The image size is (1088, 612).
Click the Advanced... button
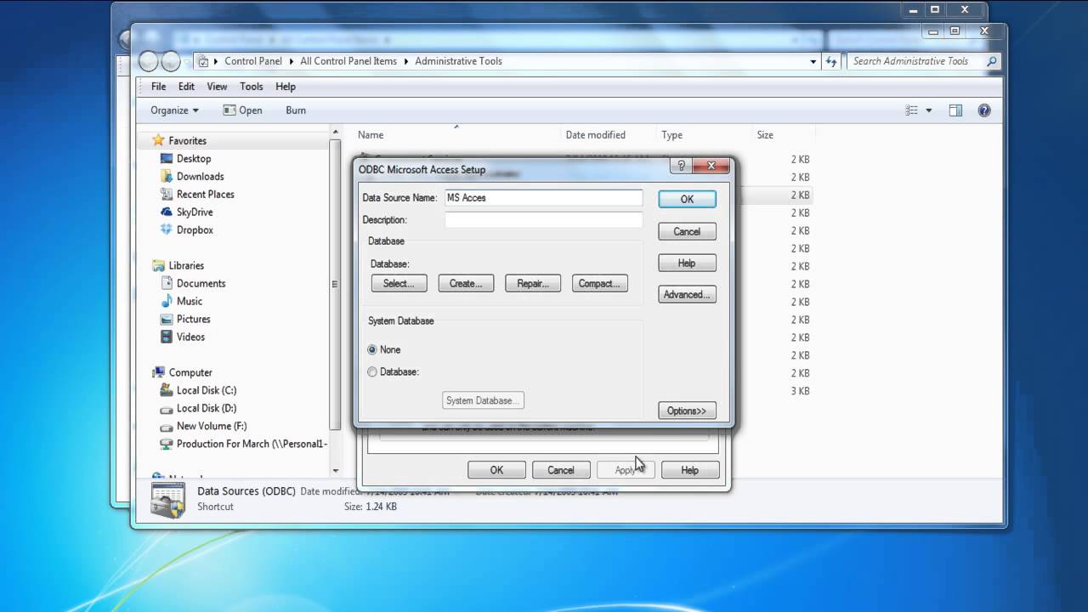(687, 295)
